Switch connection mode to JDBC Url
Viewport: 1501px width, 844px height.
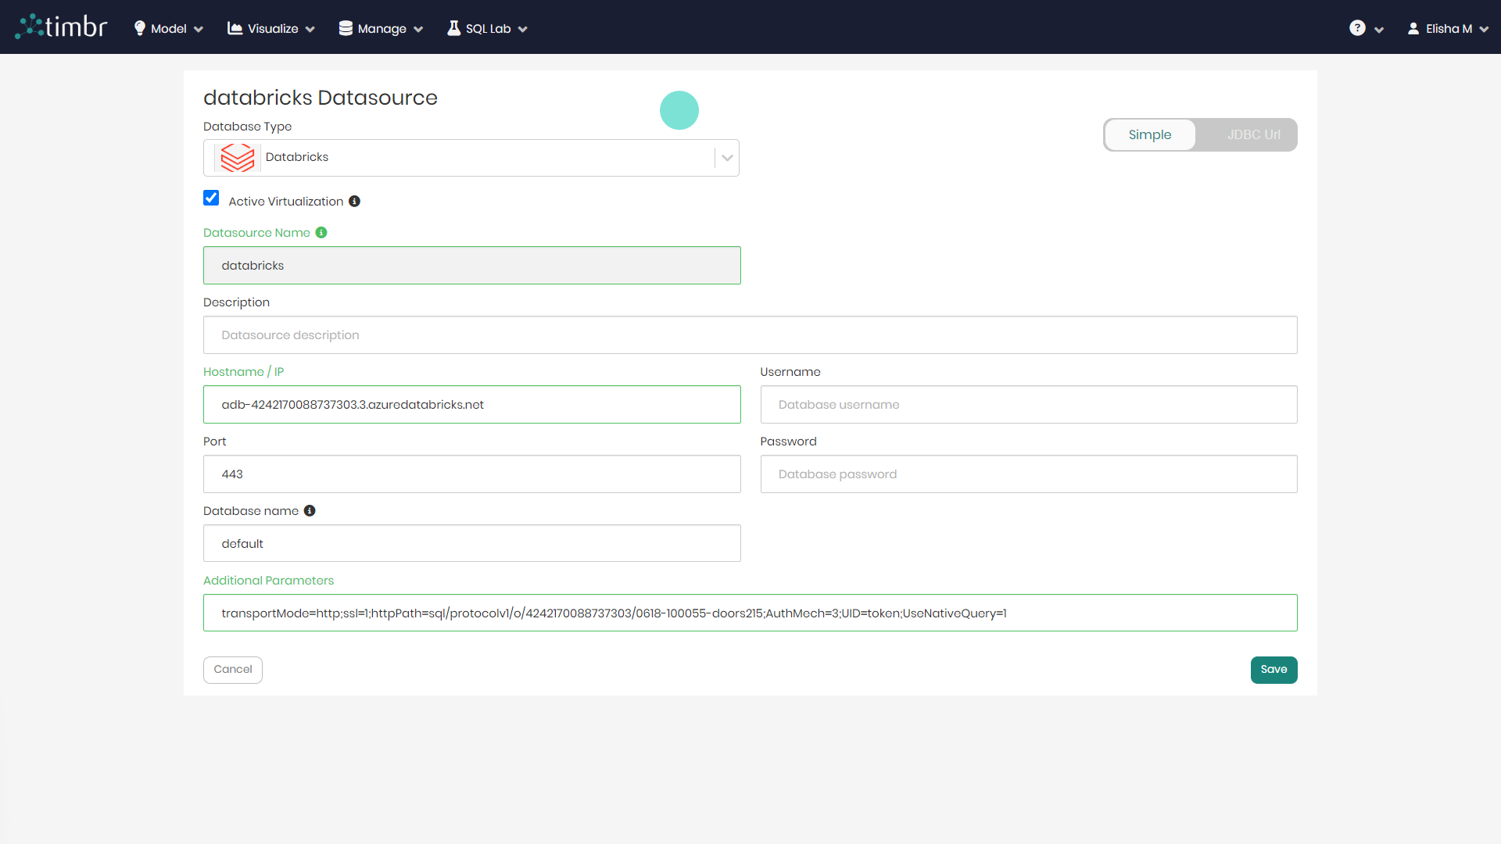(1252, 134)
